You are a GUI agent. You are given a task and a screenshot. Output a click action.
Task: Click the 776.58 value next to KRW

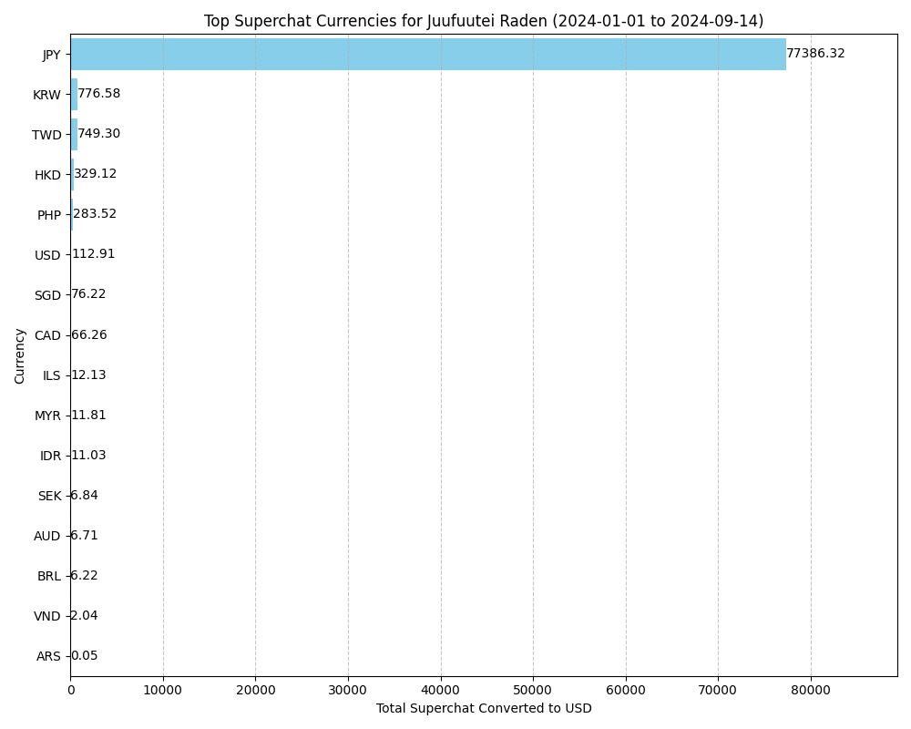(98, 94)
